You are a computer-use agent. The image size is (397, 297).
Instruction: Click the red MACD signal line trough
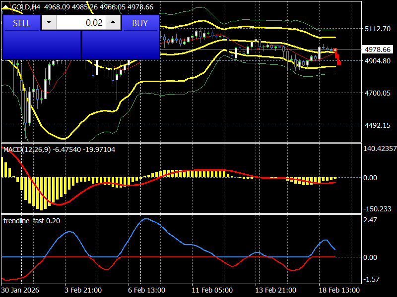(59, 204)
